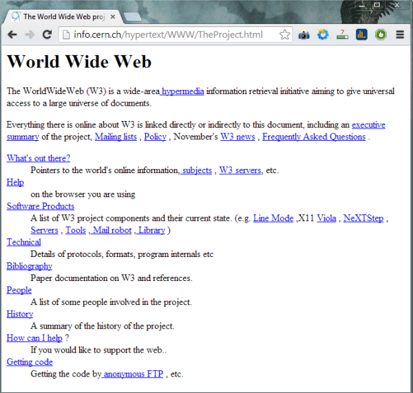This screenshot has width=413, height=393.
Task: Open the W3 news link
Action: [237, 137]
